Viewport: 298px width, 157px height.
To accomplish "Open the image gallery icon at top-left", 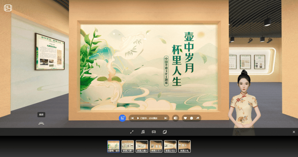I will pos(8,8).
